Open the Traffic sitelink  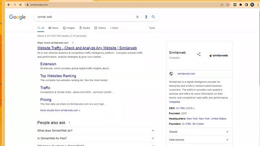coord(45,88)
